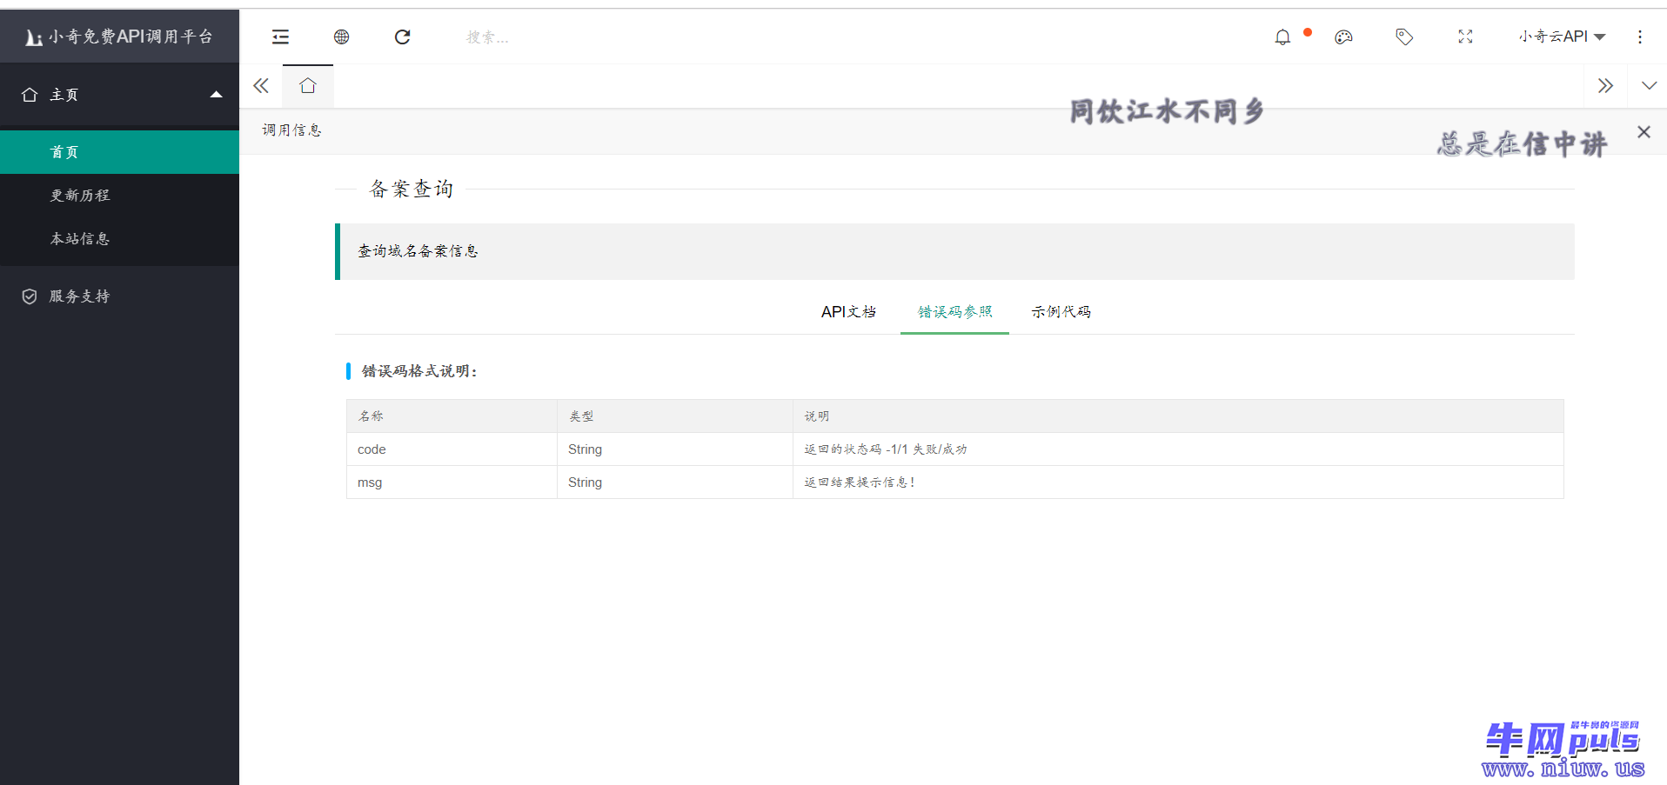The image size is (1667, 785).
Task: Open 更新历程 in the sidebar
Action: point(119,196)
